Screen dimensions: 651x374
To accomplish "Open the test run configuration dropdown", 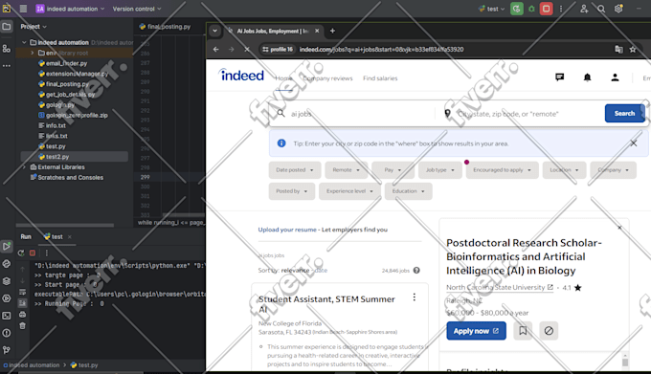I will [491, 9].
